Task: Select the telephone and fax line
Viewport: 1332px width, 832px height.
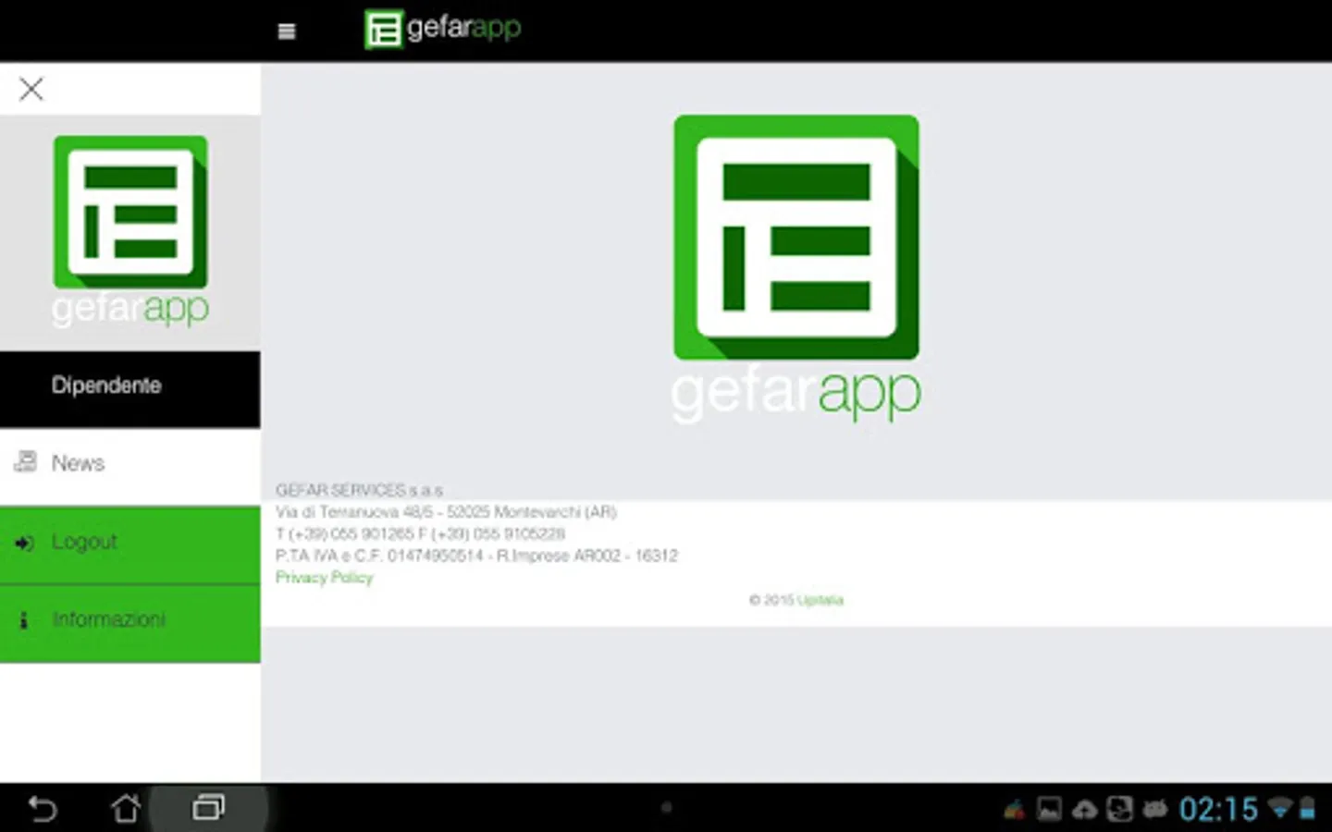Action: click(x=420, y=534)
